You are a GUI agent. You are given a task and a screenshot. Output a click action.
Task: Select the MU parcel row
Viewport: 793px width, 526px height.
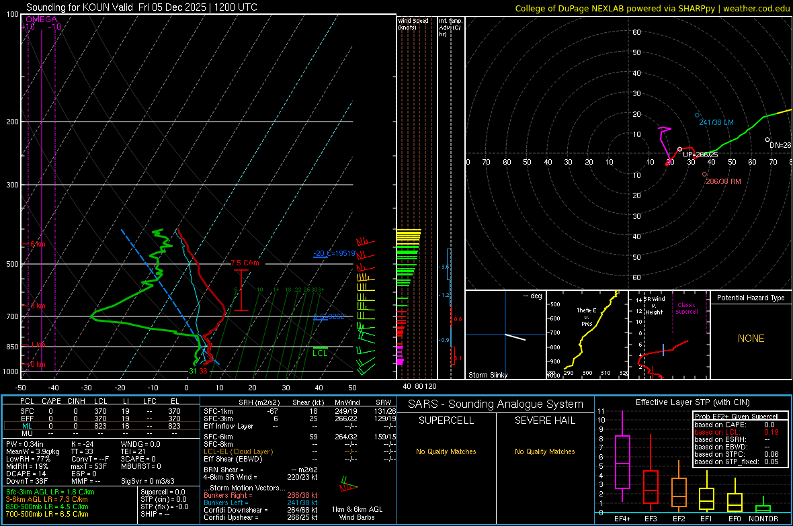click(x=100, y=433)
